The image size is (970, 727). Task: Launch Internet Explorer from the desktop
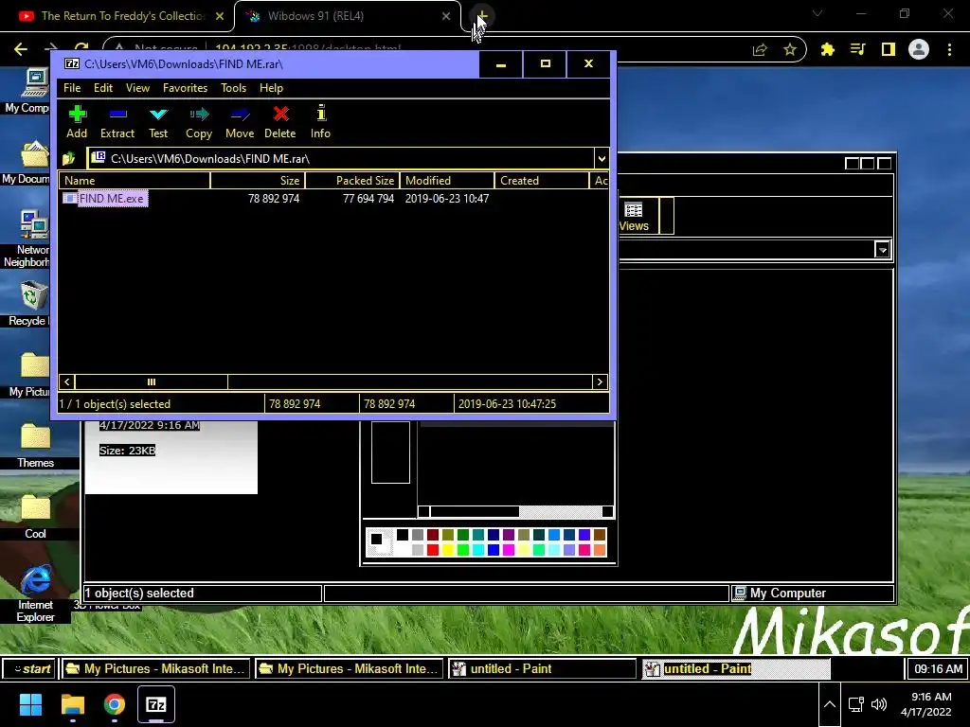pos(36,580)
